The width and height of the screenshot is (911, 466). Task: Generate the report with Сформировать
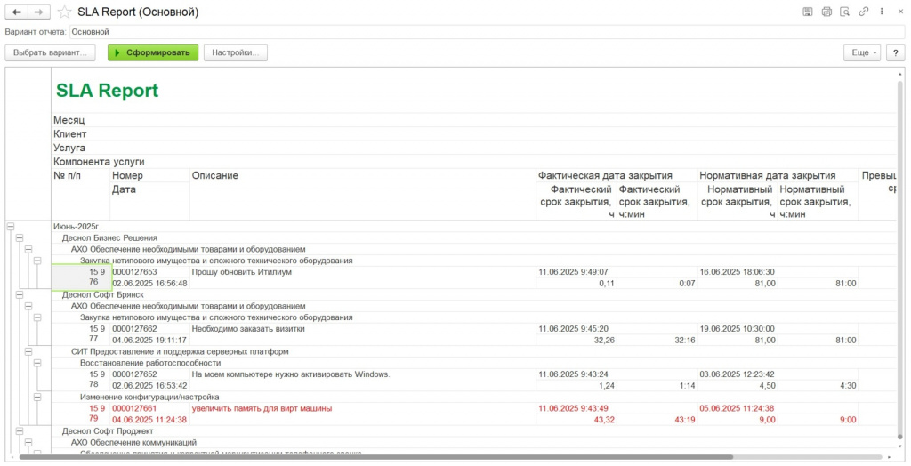click(x=153, y=52)
